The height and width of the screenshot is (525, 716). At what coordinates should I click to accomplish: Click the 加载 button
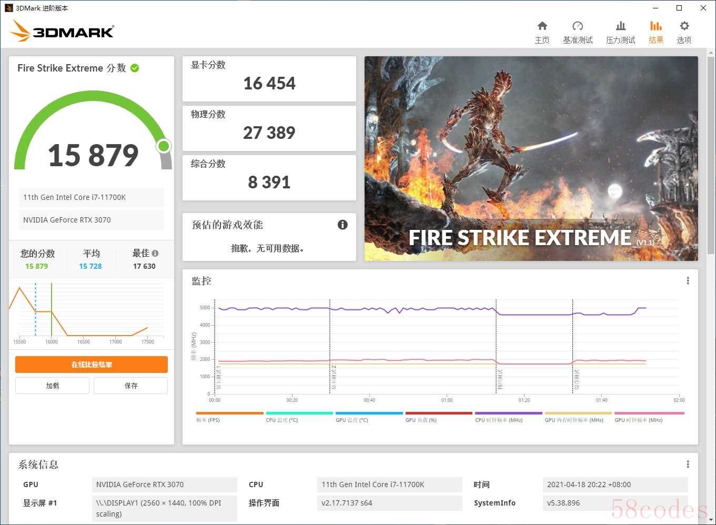(x=52, y=386)
